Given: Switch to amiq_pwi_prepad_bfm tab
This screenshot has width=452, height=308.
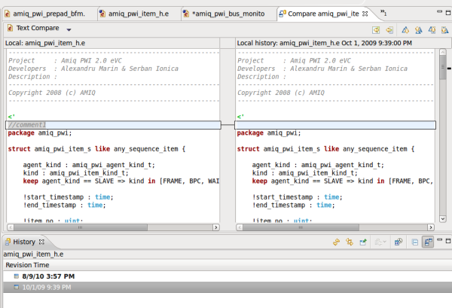Looking at the screenshot, I should tap(50, 14).
